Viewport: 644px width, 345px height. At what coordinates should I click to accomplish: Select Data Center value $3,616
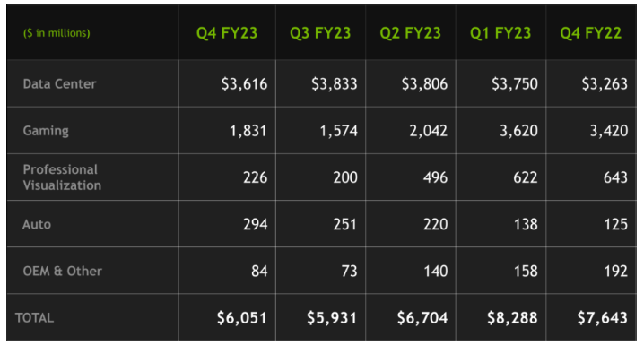[x=244, y=84]
